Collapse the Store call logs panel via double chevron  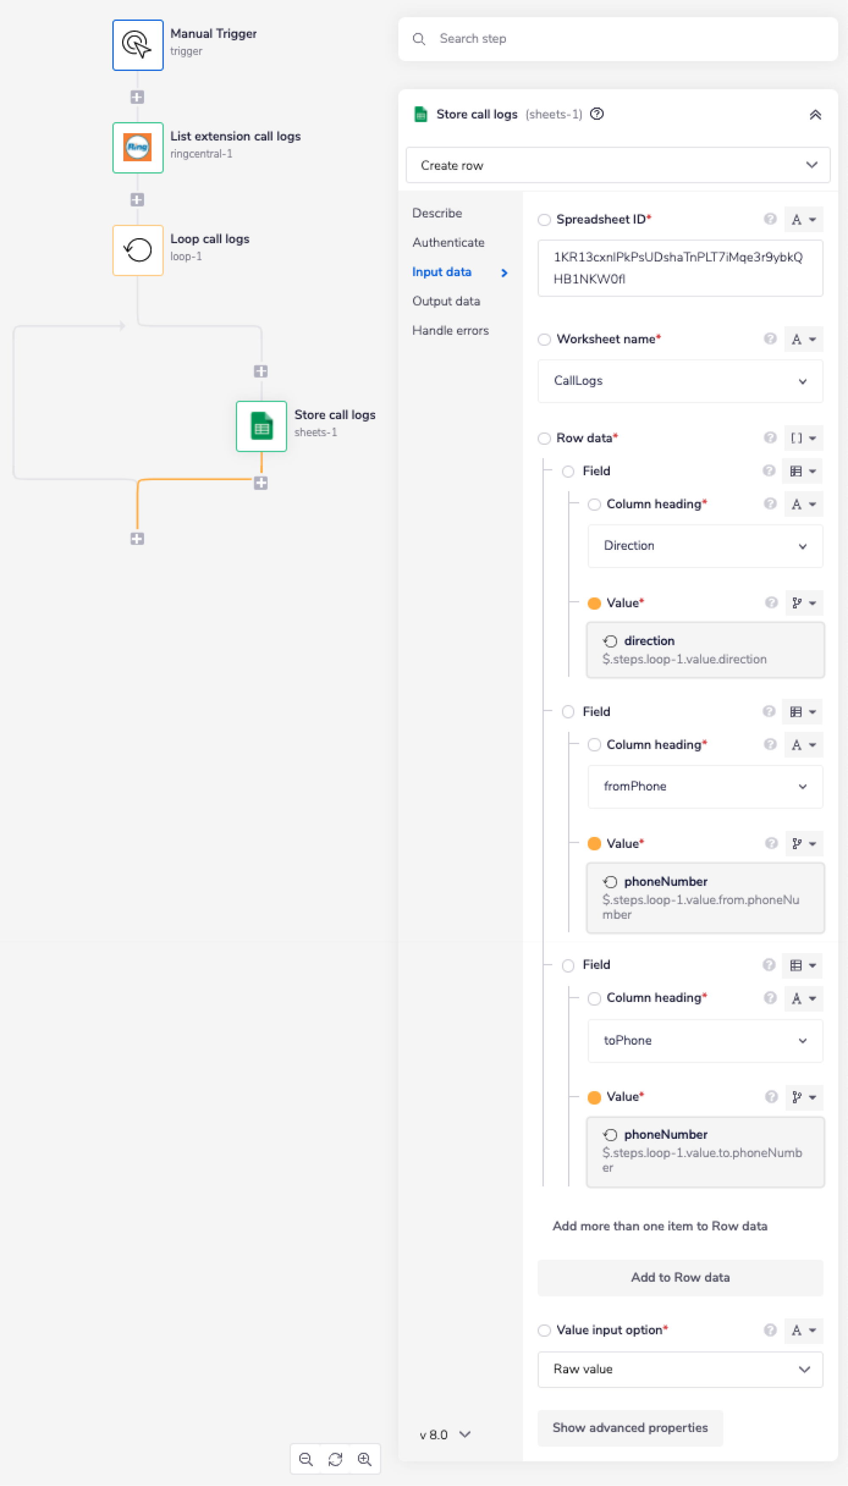pyautogui.click(x=815, y=115)
